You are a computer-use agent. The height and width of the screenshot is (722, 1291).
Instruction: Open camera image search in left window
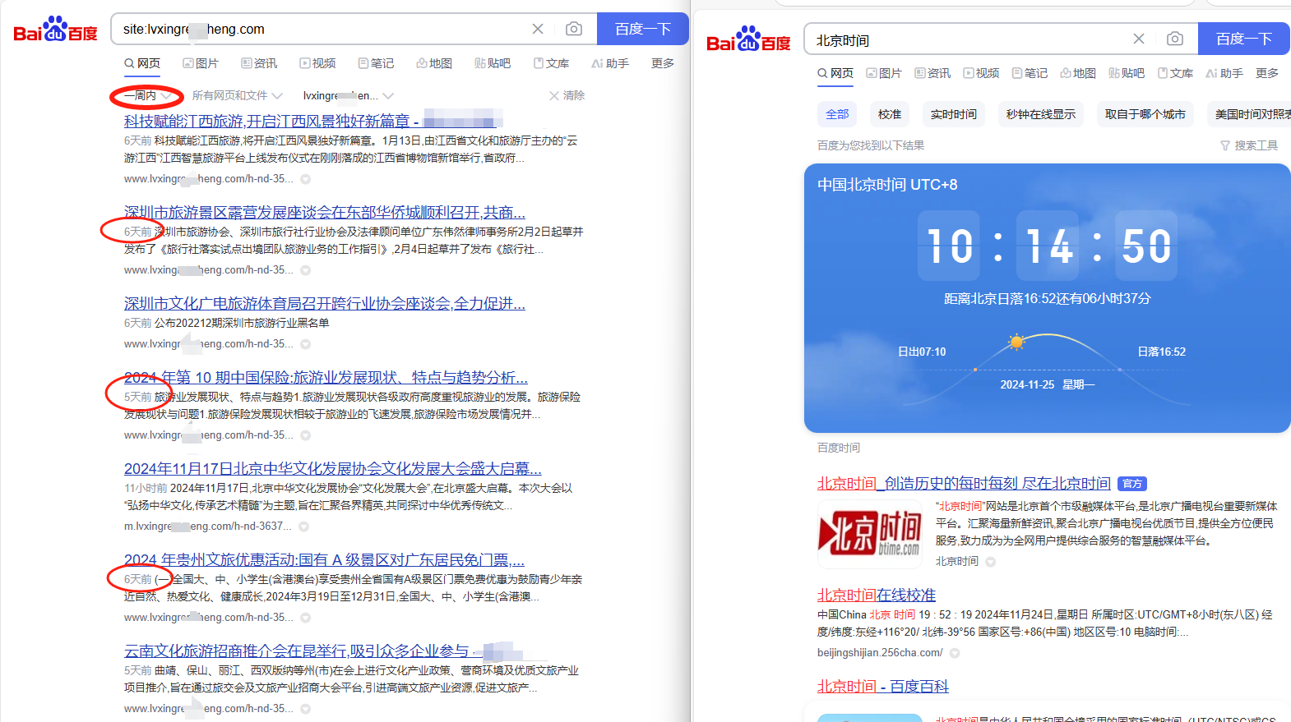(x=574, y=29)
